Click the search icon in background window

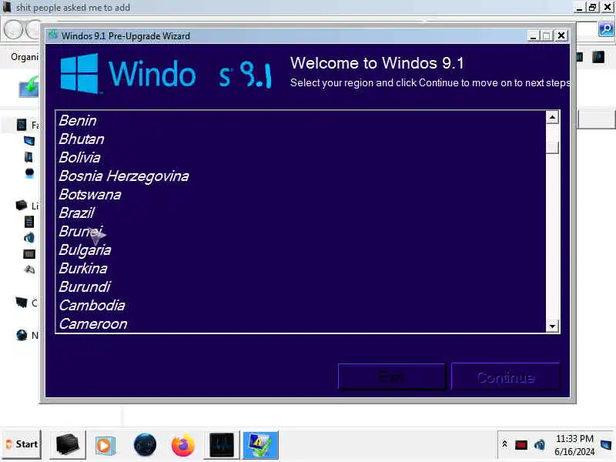tap(606, 28)
